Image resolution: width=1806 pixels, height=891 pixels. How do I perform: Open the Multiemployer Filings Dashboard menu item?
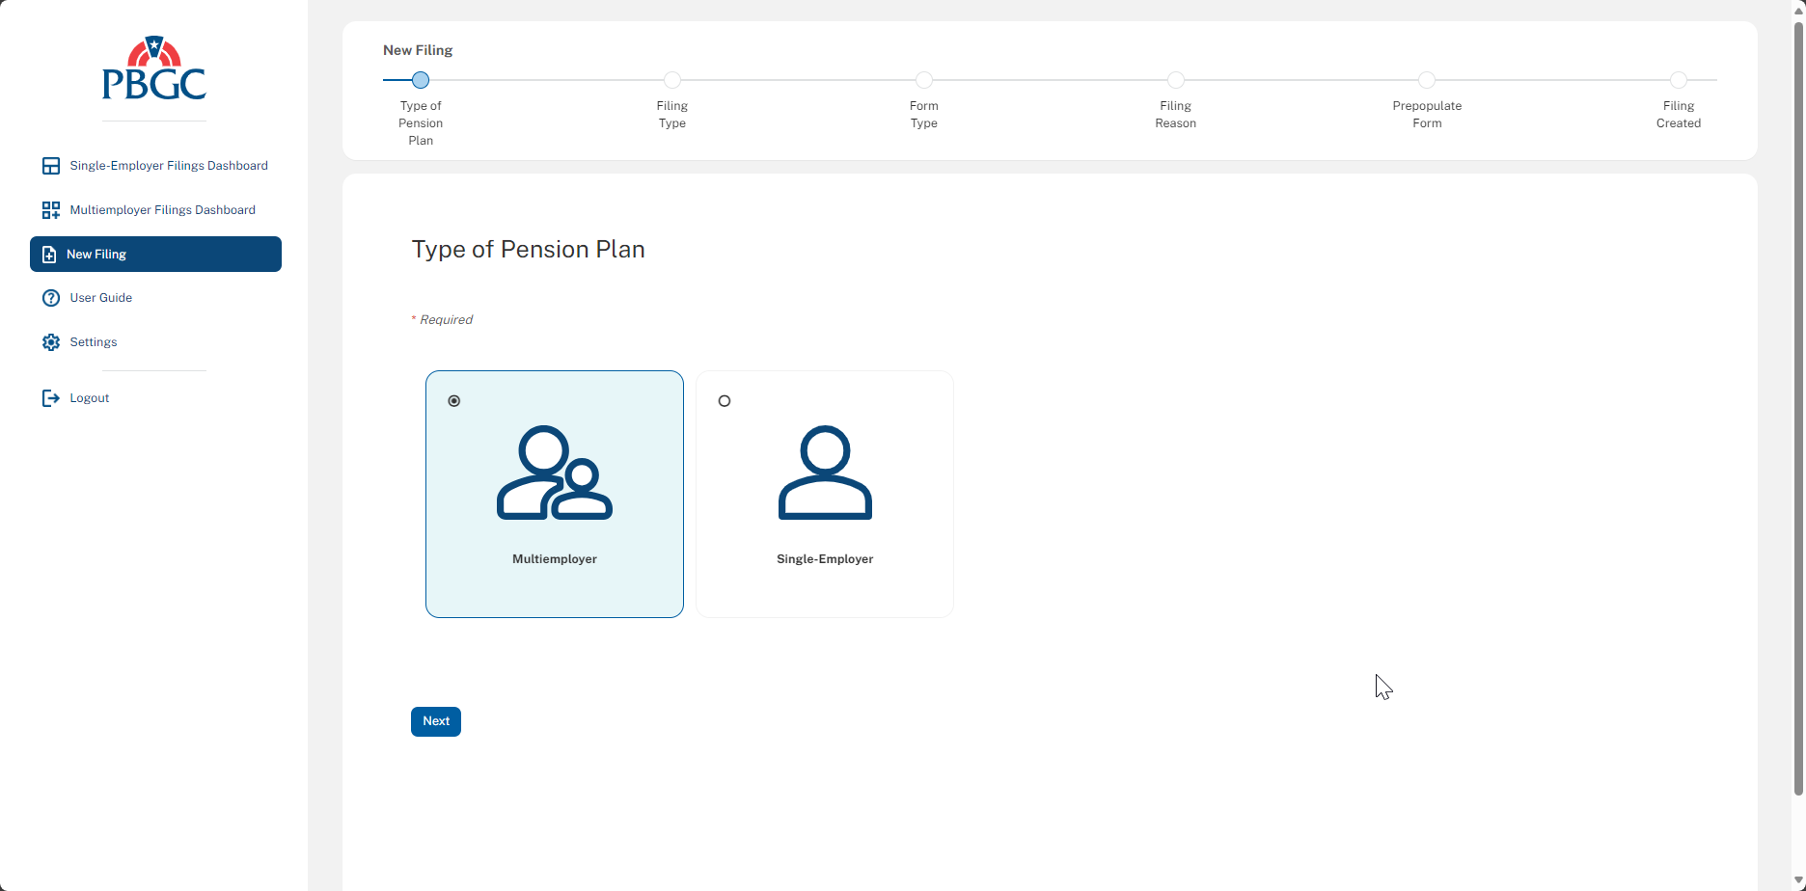click(162, 210)
